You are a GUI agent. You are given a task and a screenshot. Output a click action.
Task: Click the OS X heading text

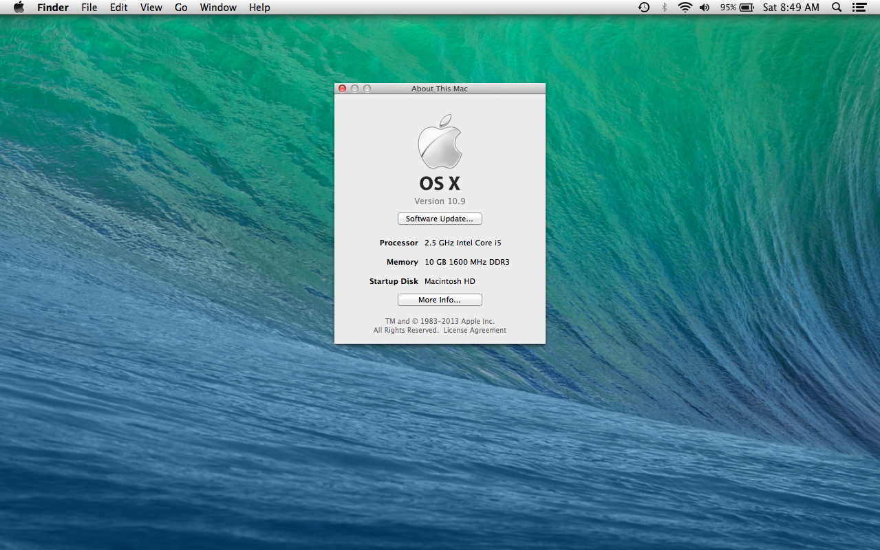(440, 184)
